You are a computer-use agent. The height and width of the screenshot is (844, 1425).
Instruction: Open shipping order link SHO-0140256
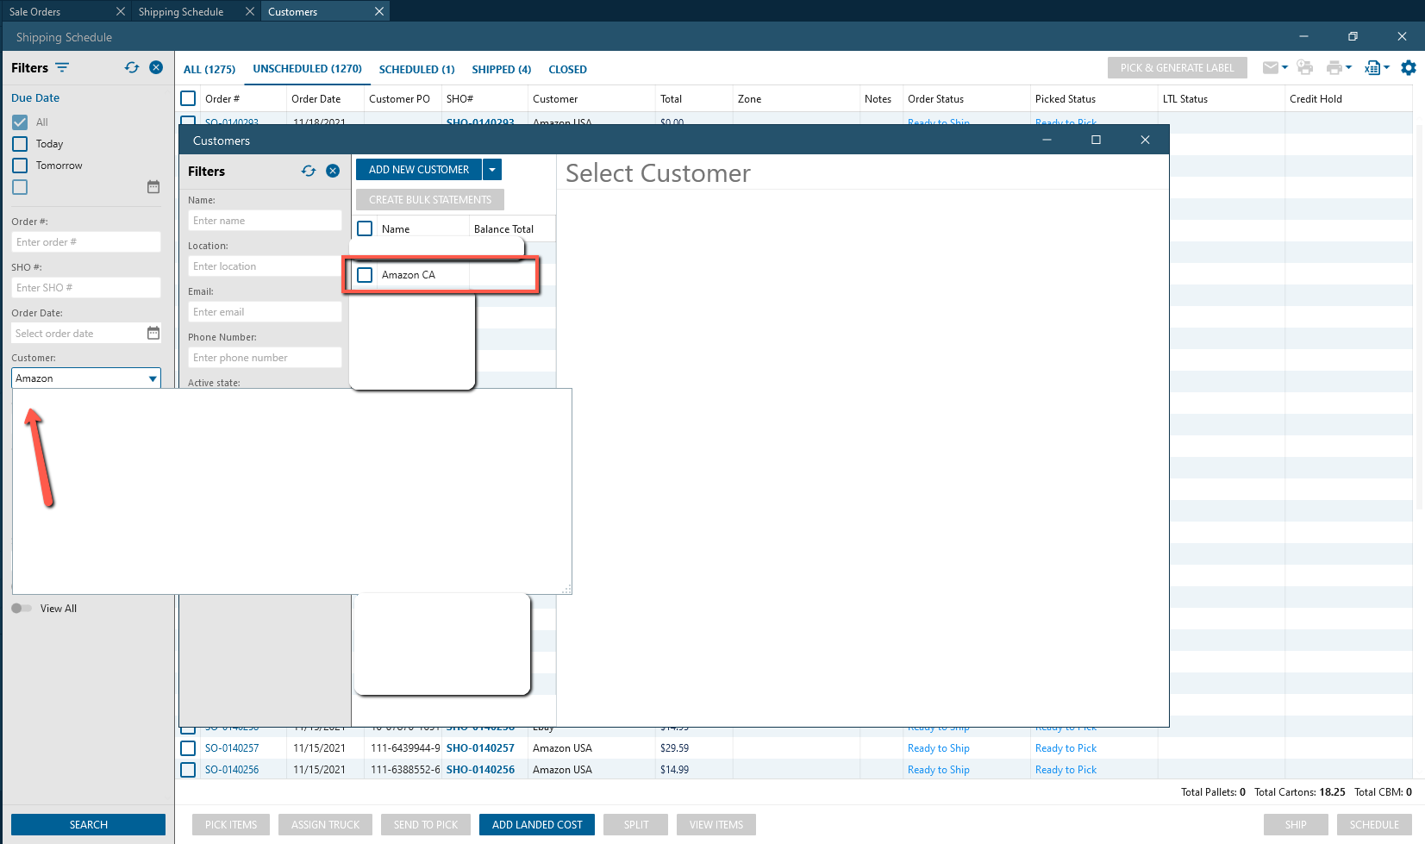point(480,770)
